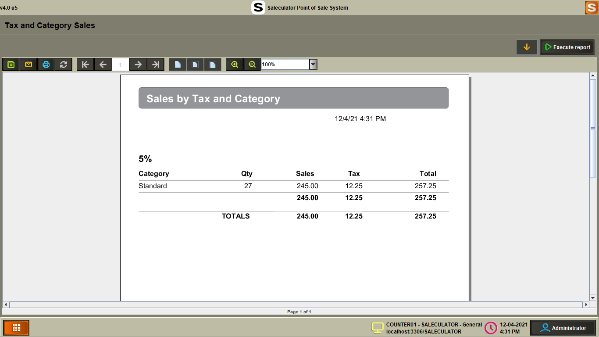Select the actual size page view icon

pos(178,65)
